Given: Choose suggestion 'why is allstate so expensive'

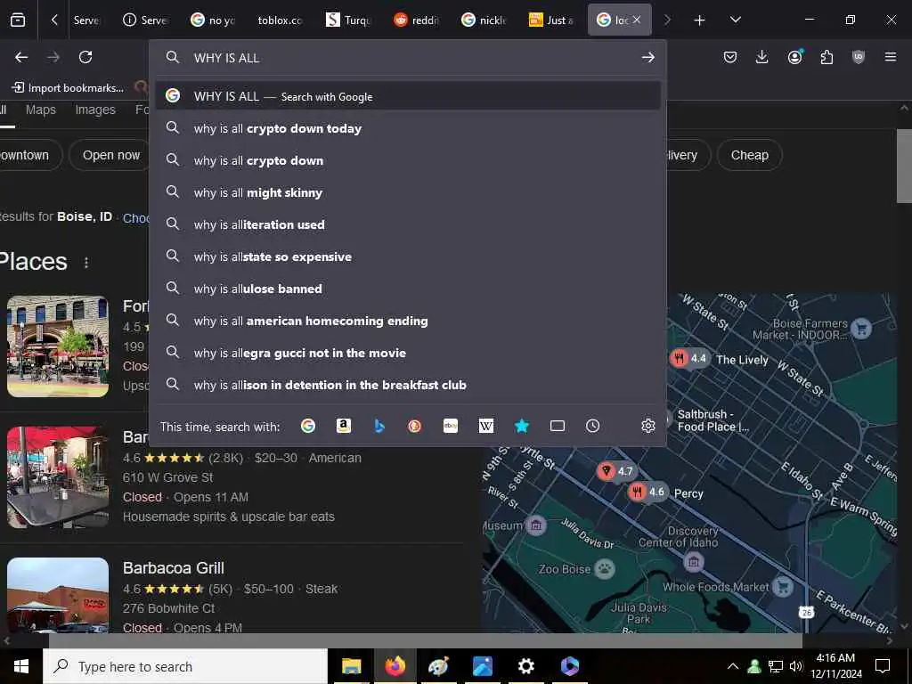Looking at the screenshot, I should pyautogui.click(x=408, y=256).
